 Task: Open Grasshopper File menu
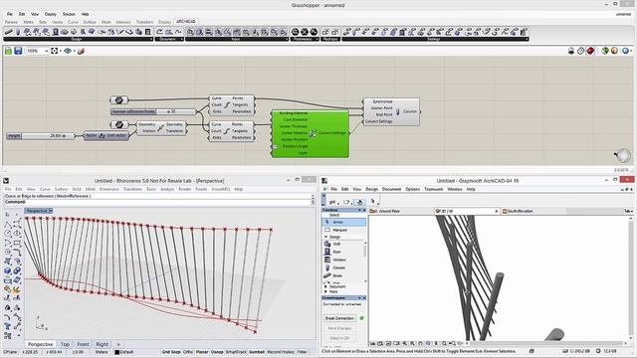tap(10, 14)
